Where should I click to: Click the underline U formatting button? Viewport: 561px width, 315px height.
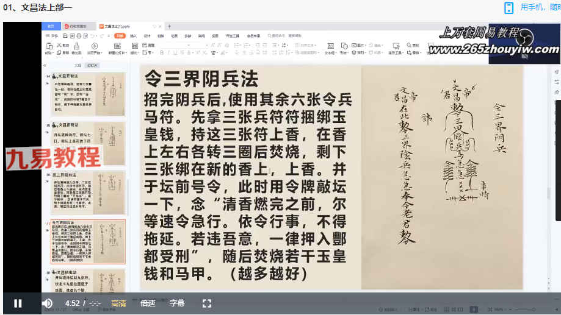[x=175, y=52]
